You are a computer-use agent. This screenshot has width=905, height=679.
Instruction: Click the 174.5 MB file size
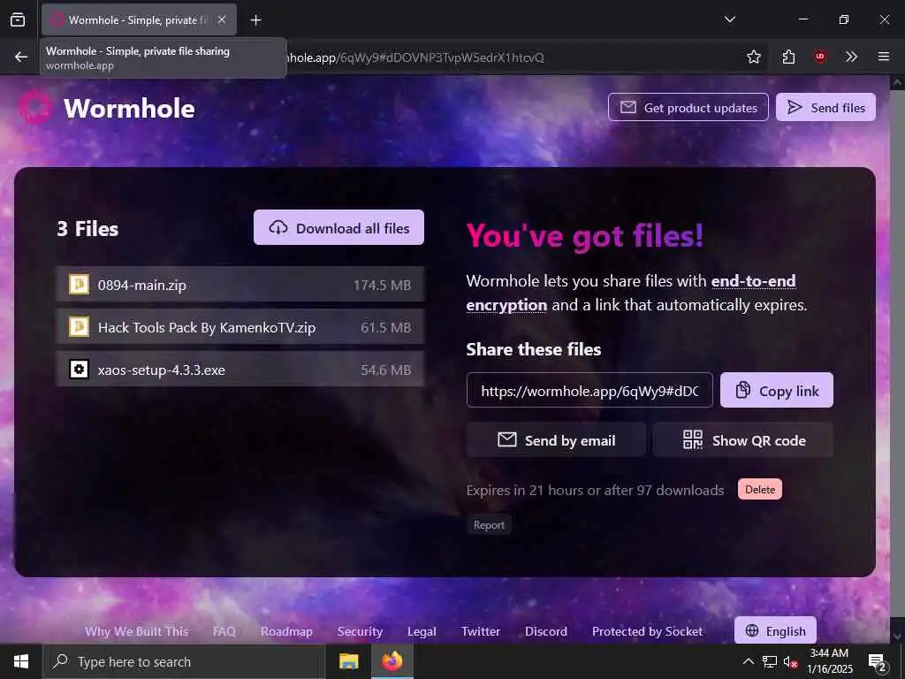coord(382,286)
